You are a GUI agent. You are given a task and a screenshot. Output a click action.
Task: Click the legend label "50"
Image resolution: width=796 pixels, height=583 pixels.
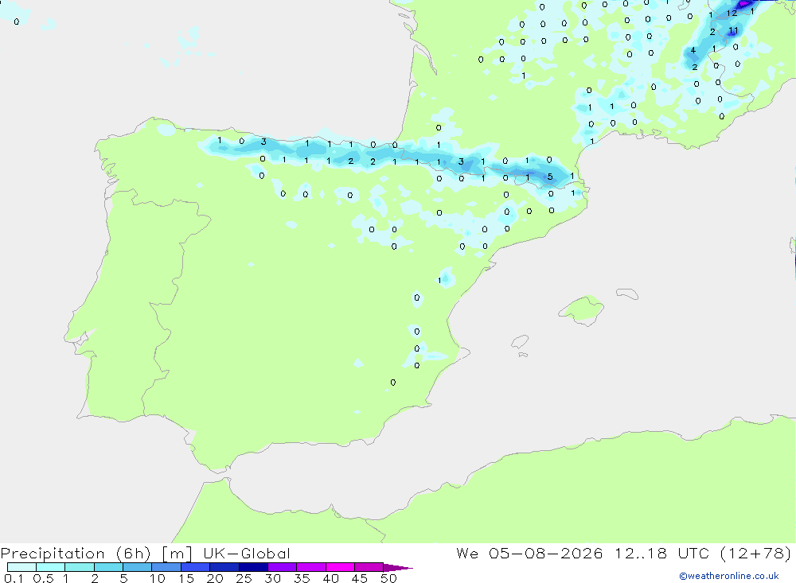[x=388, y=578]
